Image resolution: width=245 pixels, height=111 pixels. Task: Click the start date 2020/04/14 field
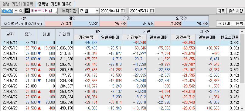(x=110, y=11)
